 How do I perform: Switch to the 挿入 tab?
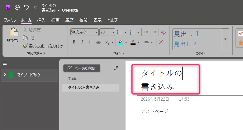[41, 20]
